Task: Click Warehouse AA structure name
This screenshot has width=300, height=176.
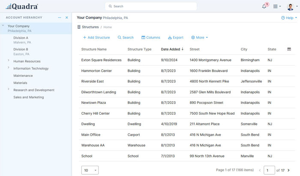Action: coord(93,145)
